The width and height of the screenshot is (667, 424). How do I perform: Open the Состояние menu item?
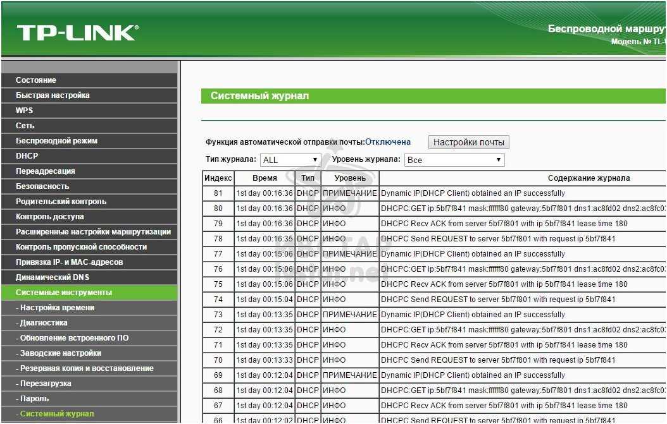(x=36, y=80)
